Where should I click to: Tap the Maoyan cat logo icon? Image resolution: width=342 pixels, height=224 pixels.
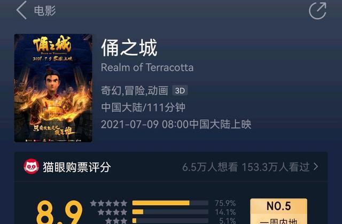pos(32,166)
